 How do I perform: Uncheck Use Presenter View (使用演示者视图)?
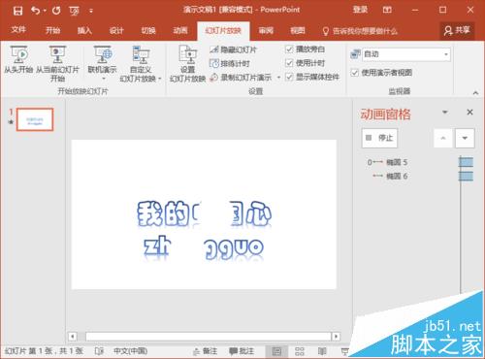[x=355, y=73]
